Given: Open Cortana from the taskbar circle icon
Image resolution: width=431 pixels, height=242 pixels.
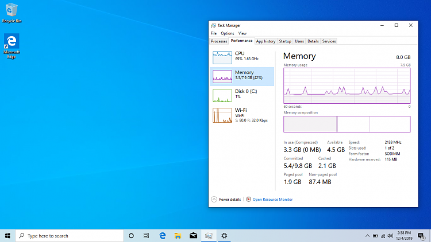Looking at the screenshot, I should pos(131,236).
